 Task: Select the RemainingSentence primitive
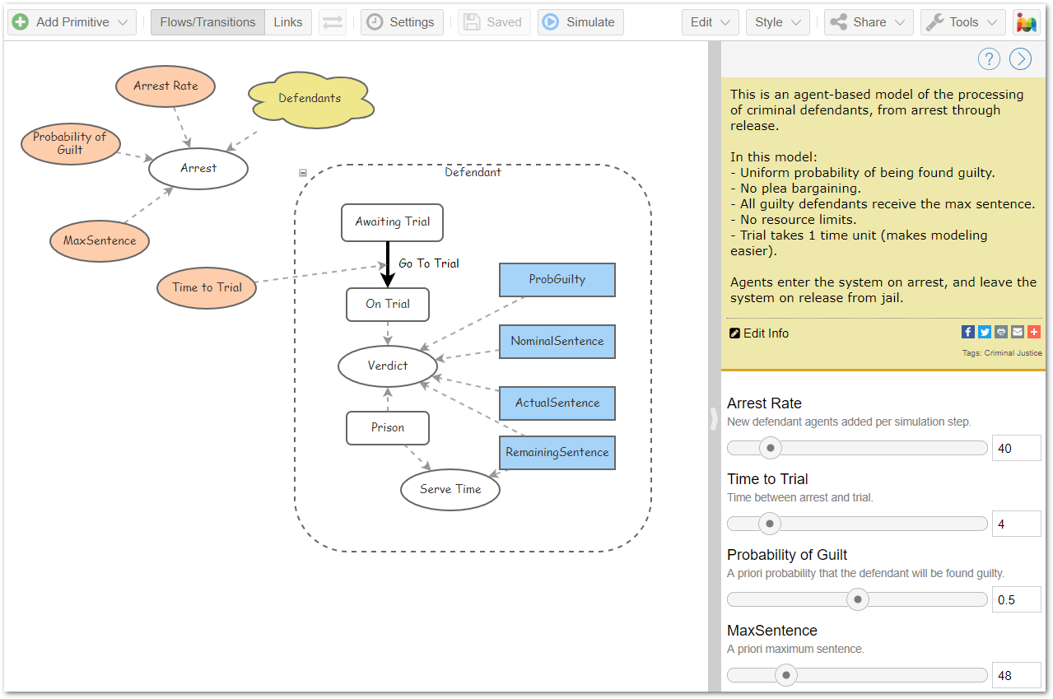pyautogui.click(x=557, y=452)
